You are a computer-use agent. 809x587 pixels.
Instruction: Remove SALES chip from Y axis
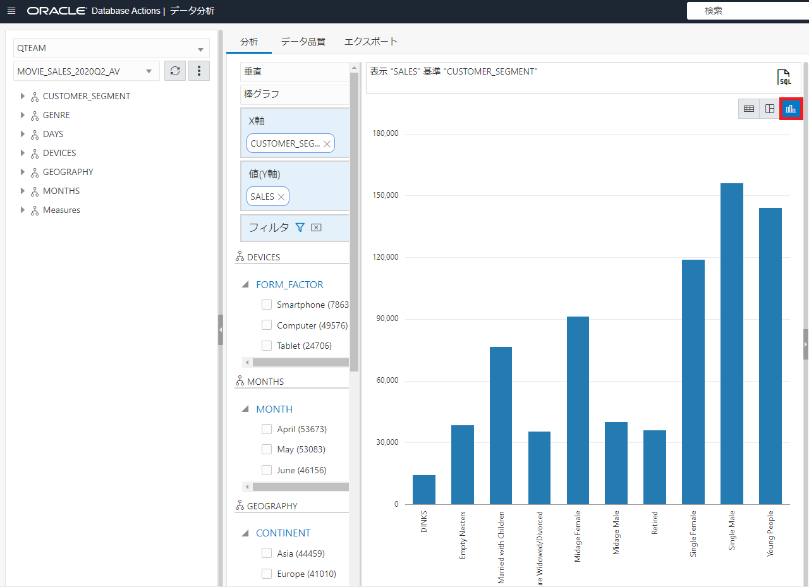281,197
